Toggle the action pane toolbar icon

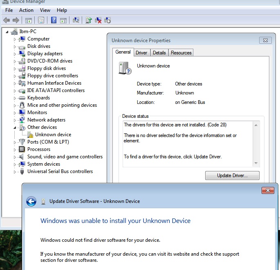(63, 20)
